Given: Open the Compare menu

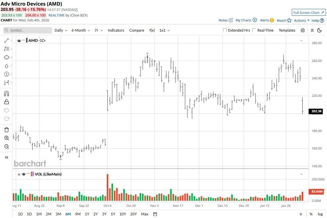Looking at the screenshot, I should pos(137,30).
